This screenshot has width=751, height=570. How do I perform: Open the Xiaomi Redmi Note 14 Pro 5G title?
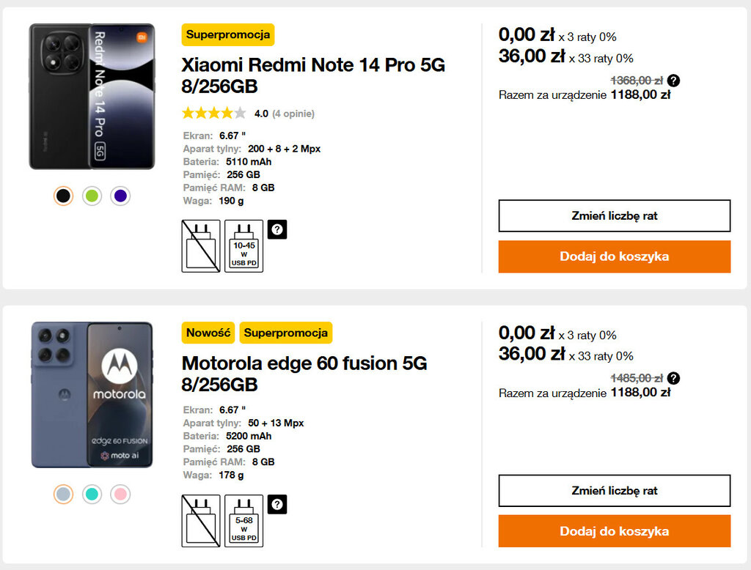pos(313,75)
